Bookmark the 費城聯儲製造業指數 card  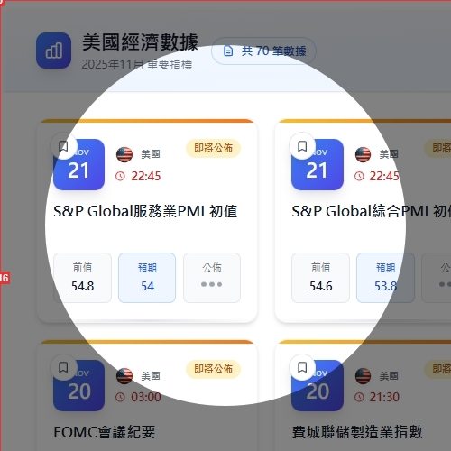click(x=302, y=367)
